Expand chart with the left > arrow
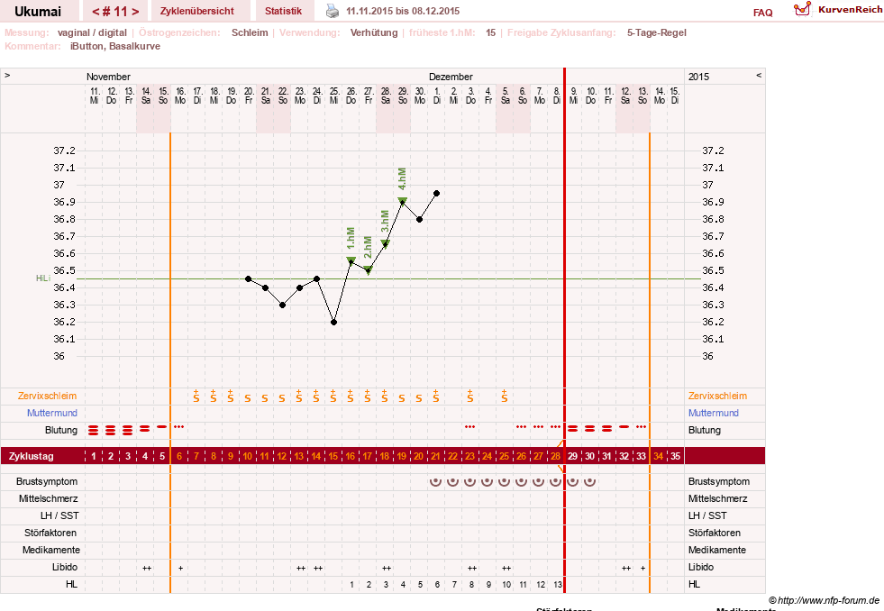 7,75
